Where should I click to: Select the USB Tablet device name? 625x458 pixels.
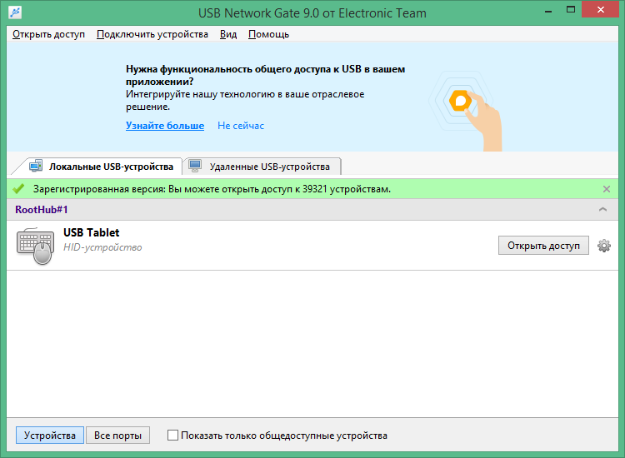pyautogui.click(x=92, y=232)
